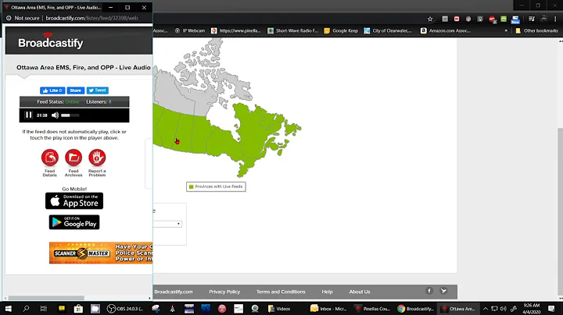Open the Videos folder on the taskbar
This screenshot has width=563, height=315.
(279, 309)
